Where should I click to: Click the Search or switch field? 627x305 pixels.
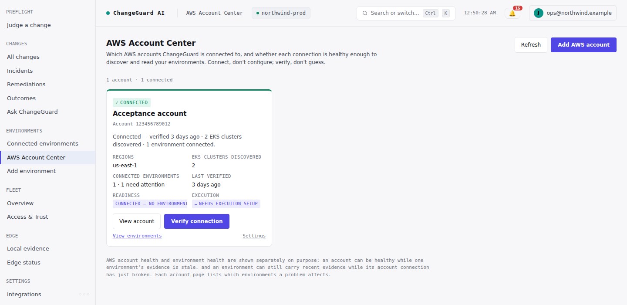tap(406, 13)
